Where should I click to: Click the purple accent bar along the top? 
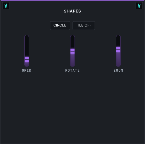pyautogui.click(x=72, y=1)
